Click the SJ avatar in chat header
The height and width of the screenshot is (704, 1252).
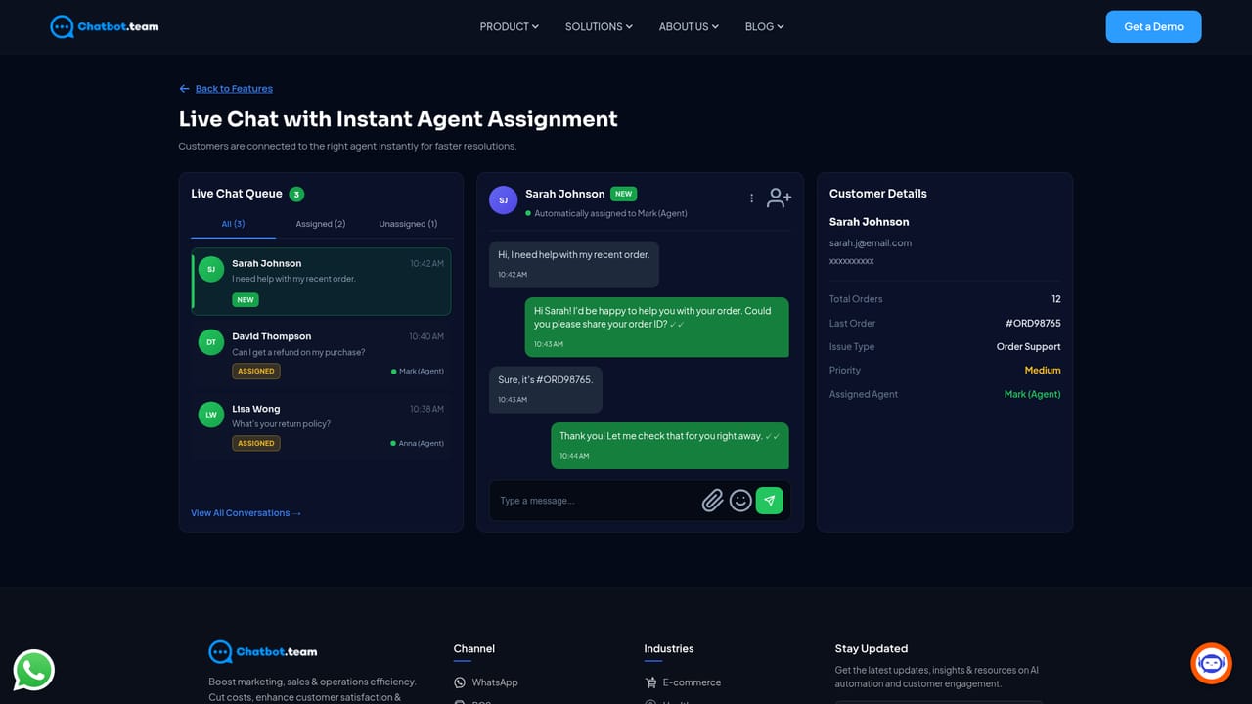coord(503,200)
